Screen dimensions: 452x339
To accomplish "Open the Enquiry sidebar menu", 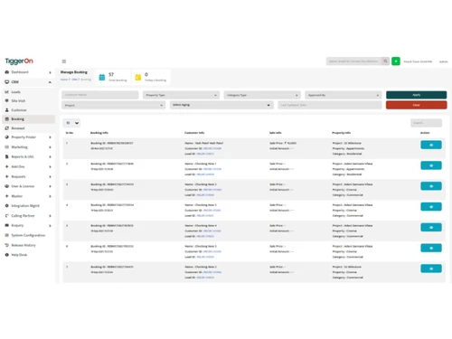I will [x=29, y=225].
